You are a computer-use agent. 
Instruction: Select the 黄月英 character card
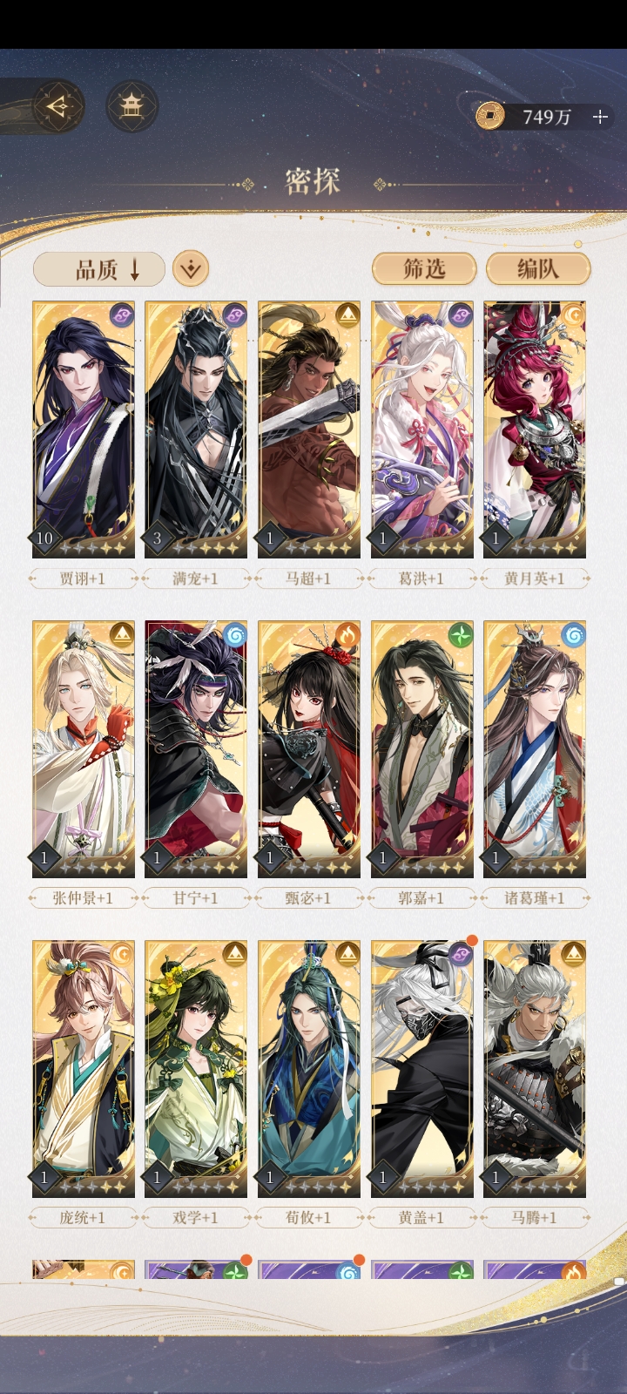click(x=535, y=430)
